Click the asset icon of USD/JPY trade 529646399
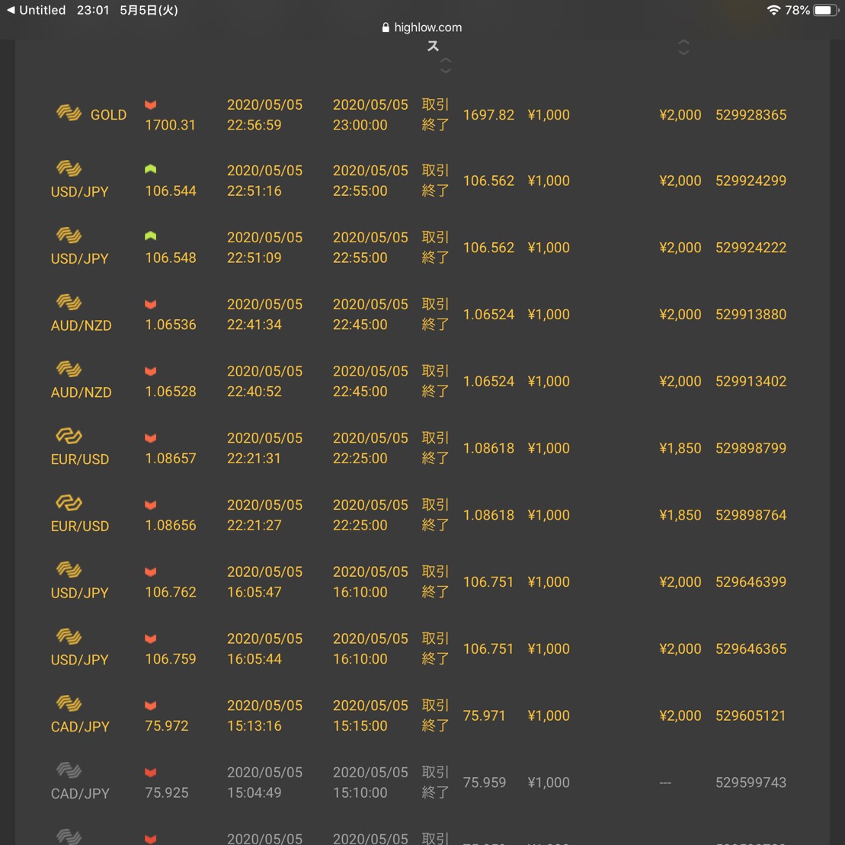 (69, 570)
